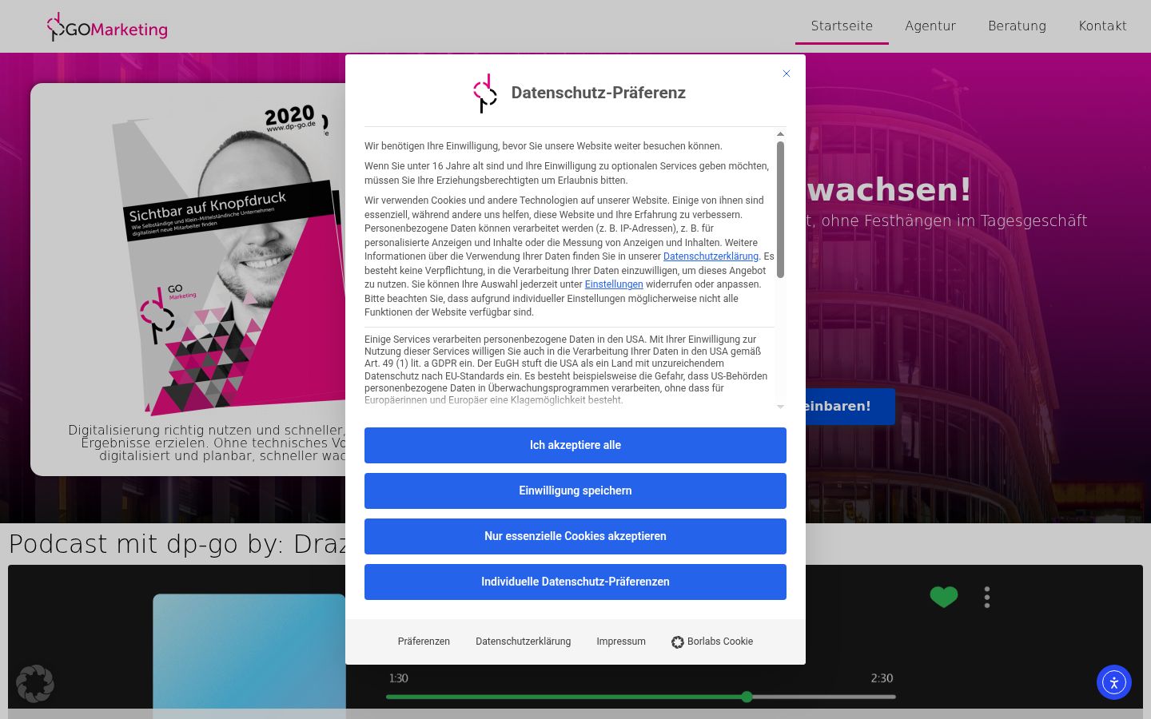Click the Sichtbar auf Knopfdruck book cover image
This screenshot has height=719, width=1151.
tap(232, 260)
